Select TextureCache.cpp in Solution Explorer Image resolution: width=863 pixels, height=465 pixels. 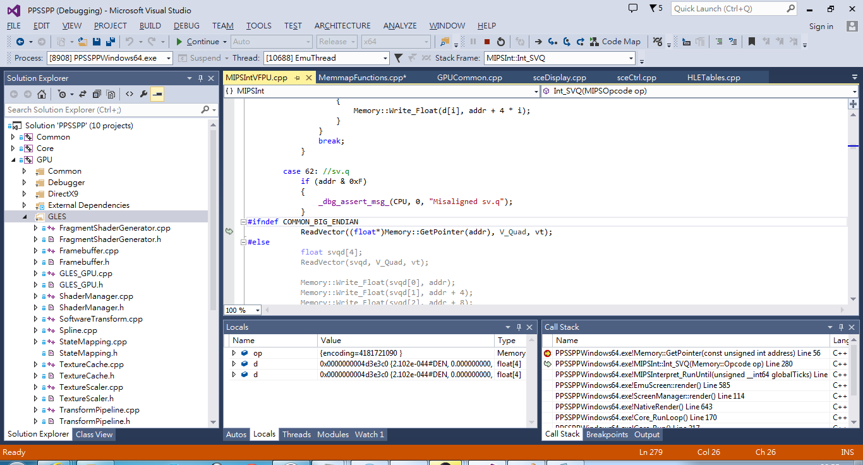tap(92, 365)
